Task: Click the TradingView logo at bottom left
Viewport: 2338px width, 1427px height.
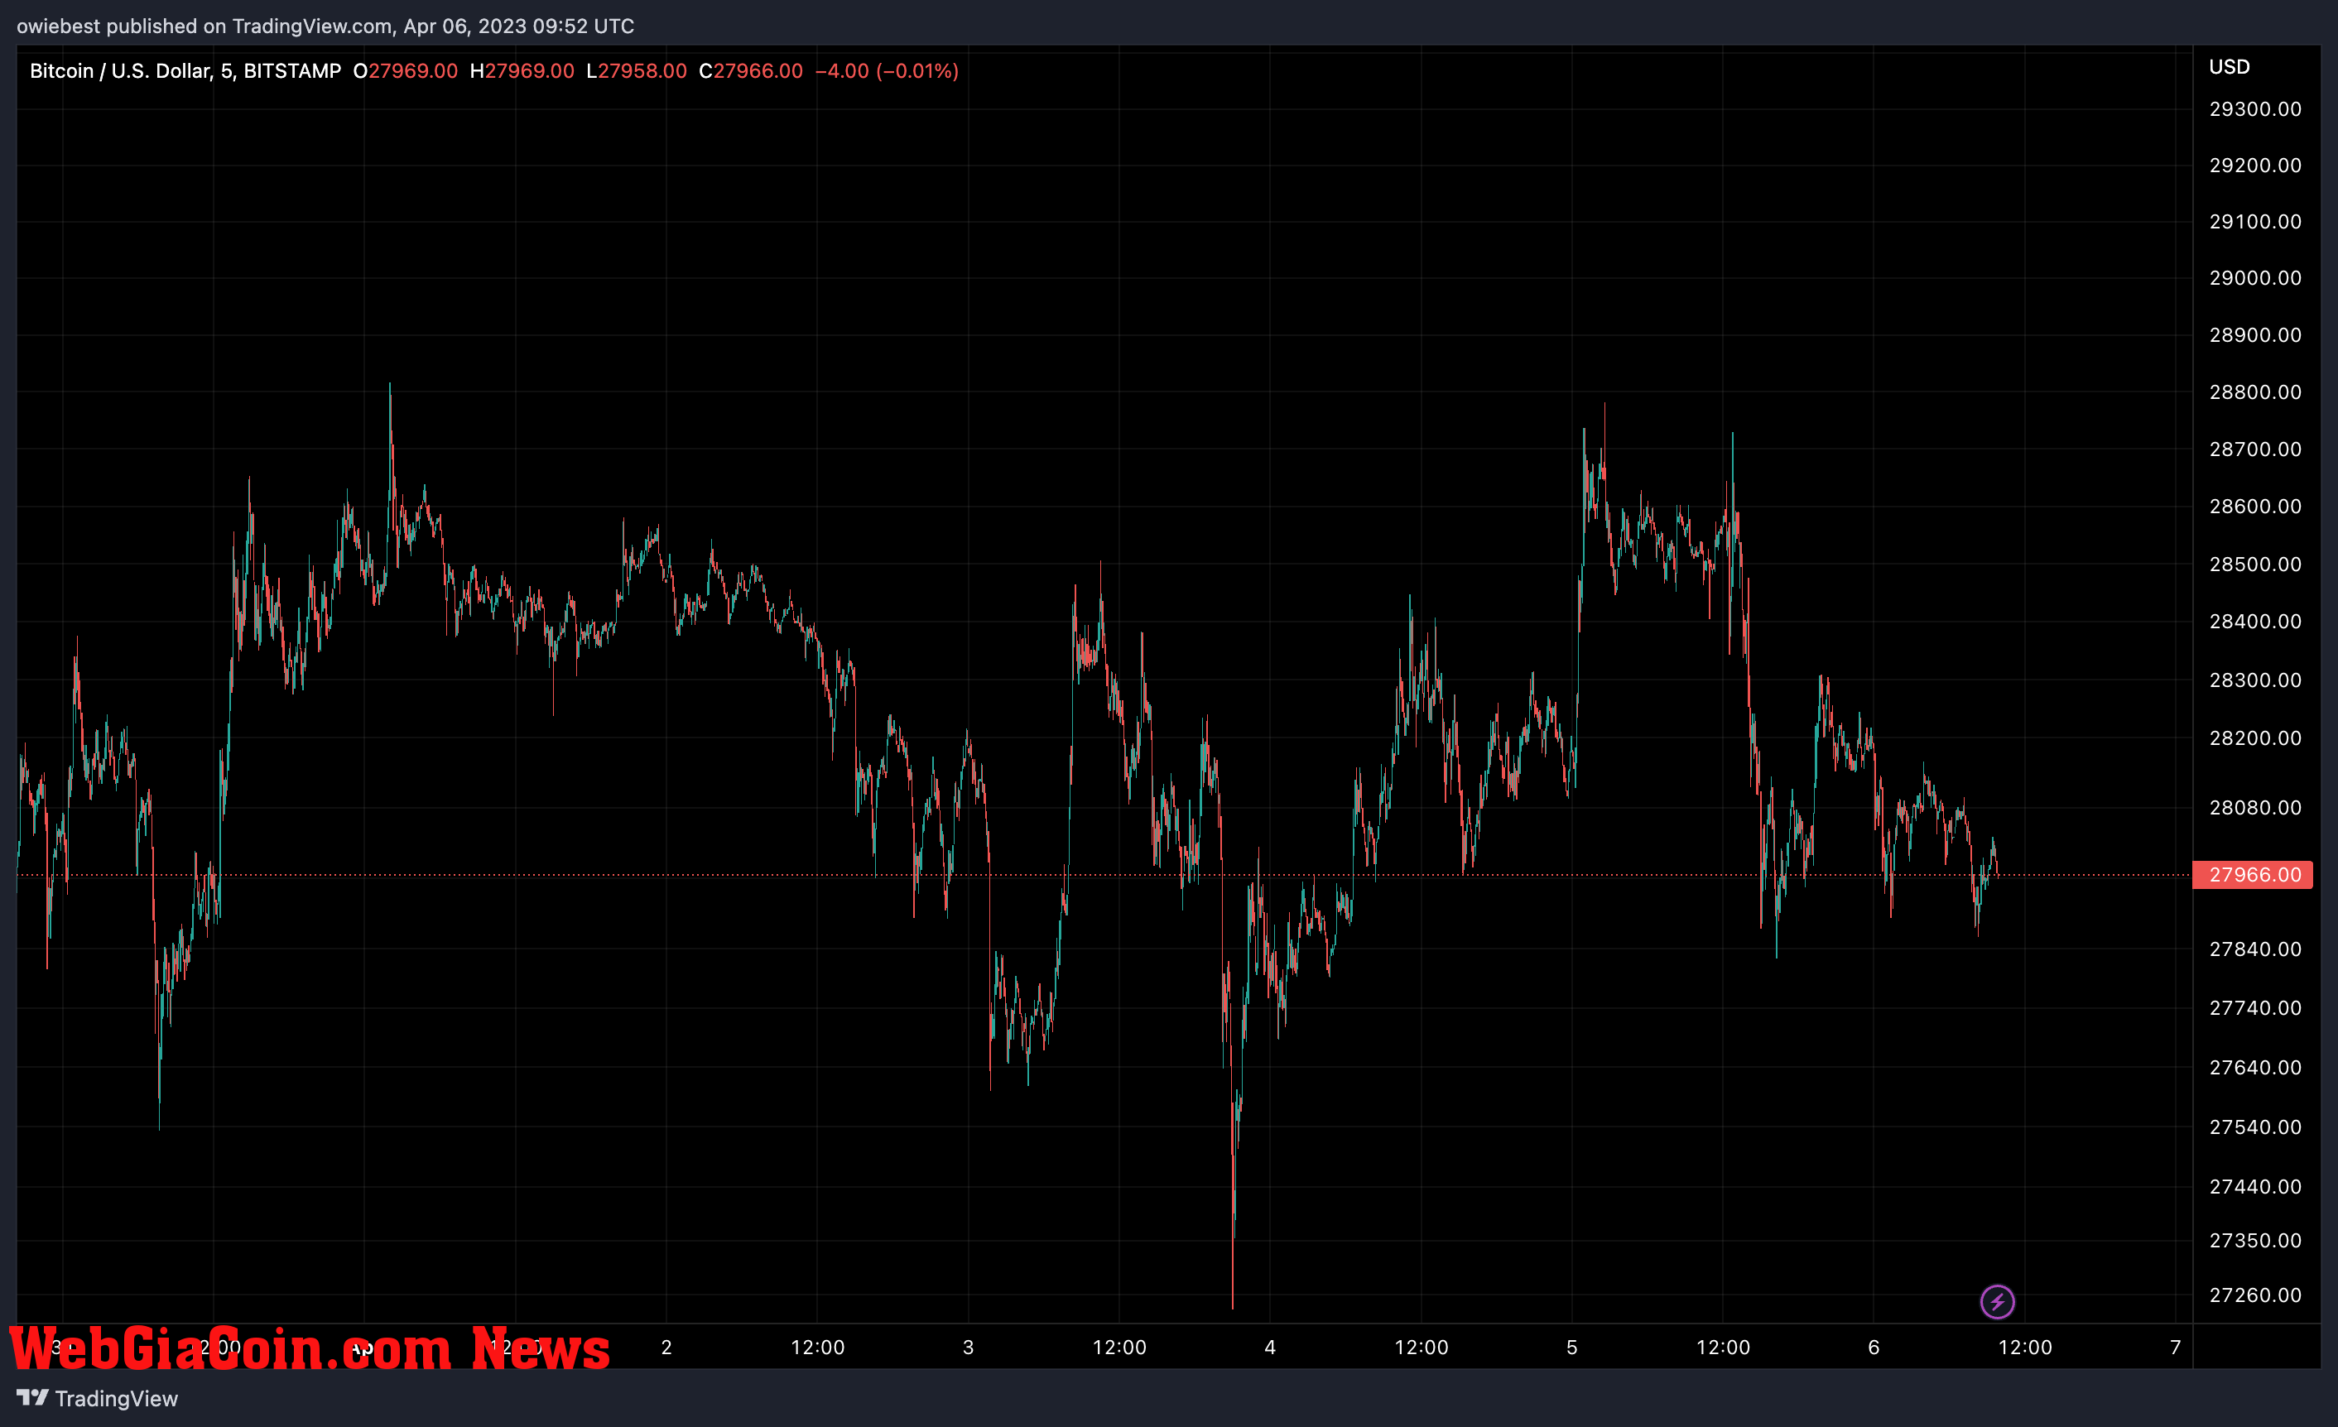Action: 97,1399
